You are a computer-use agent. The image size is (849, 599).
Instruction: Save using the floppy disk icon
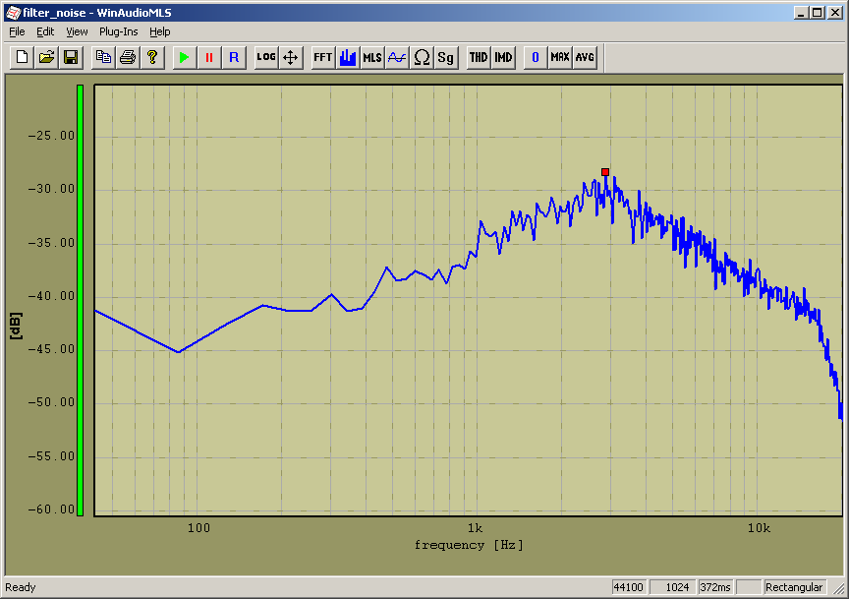71,57
